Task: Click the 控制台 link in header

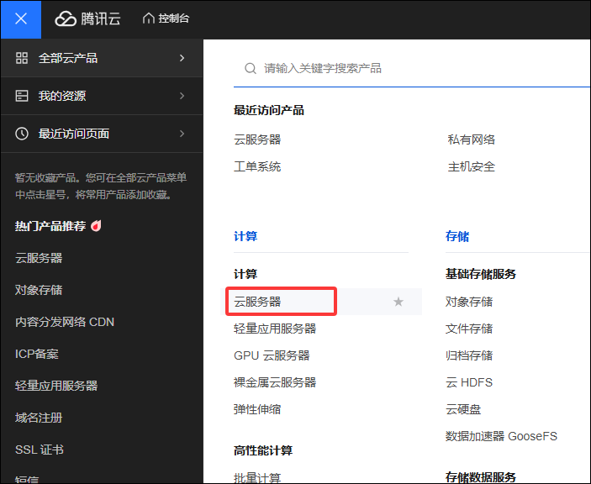Action: pyautogui.click(x=174, y=18)
